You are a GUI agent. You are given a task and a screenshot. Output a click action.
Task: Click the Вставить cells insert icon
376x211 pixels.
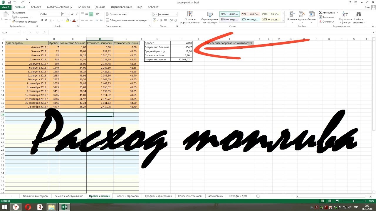(292, 14)
